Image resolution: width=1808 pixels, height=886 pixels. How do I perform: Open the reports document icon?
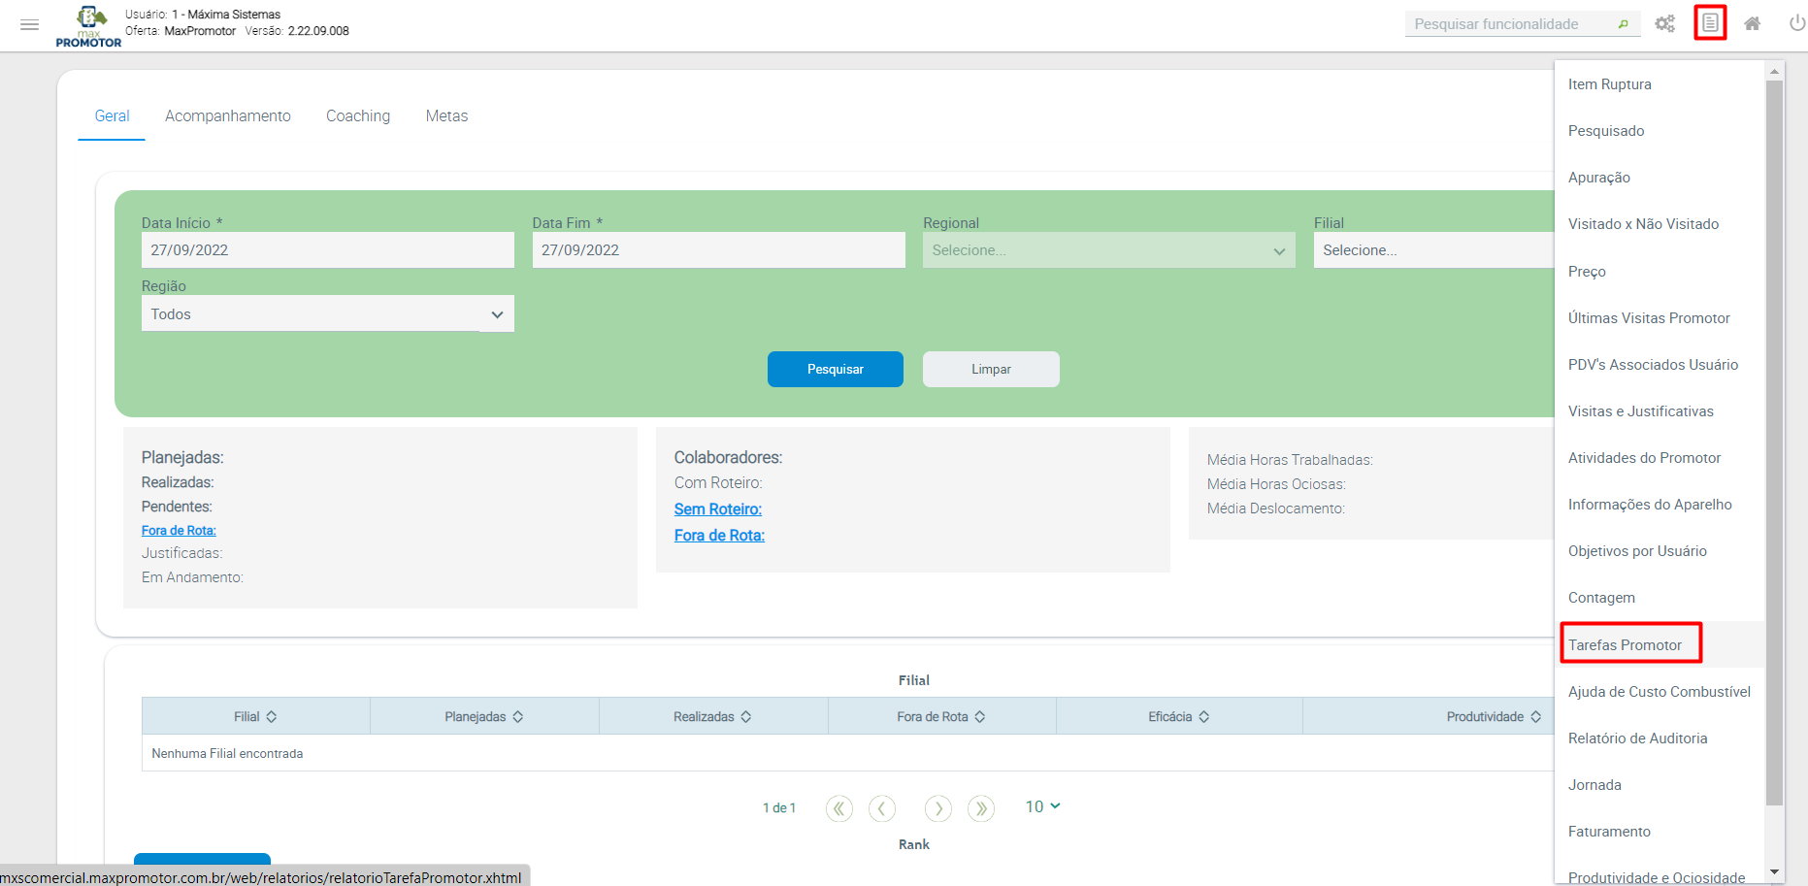click(1709, 23)
